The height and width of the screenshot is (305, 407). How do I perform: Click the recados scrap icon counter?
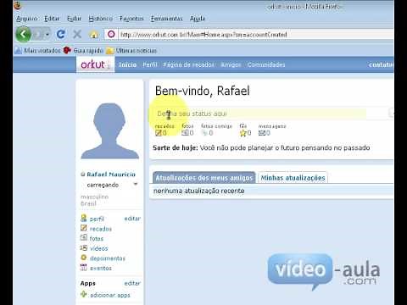(x=159, y=132)
